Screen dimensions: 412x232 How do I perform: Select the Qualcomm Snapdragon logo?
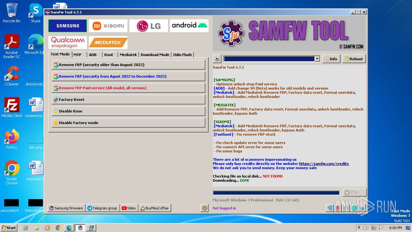coord(68,42)
